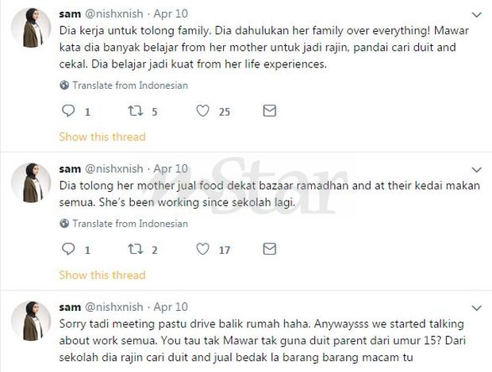The width and height of the screenshot is (492, 372).
Task: Translate the second tweet from Indonesian
Action: click(125, 224)
